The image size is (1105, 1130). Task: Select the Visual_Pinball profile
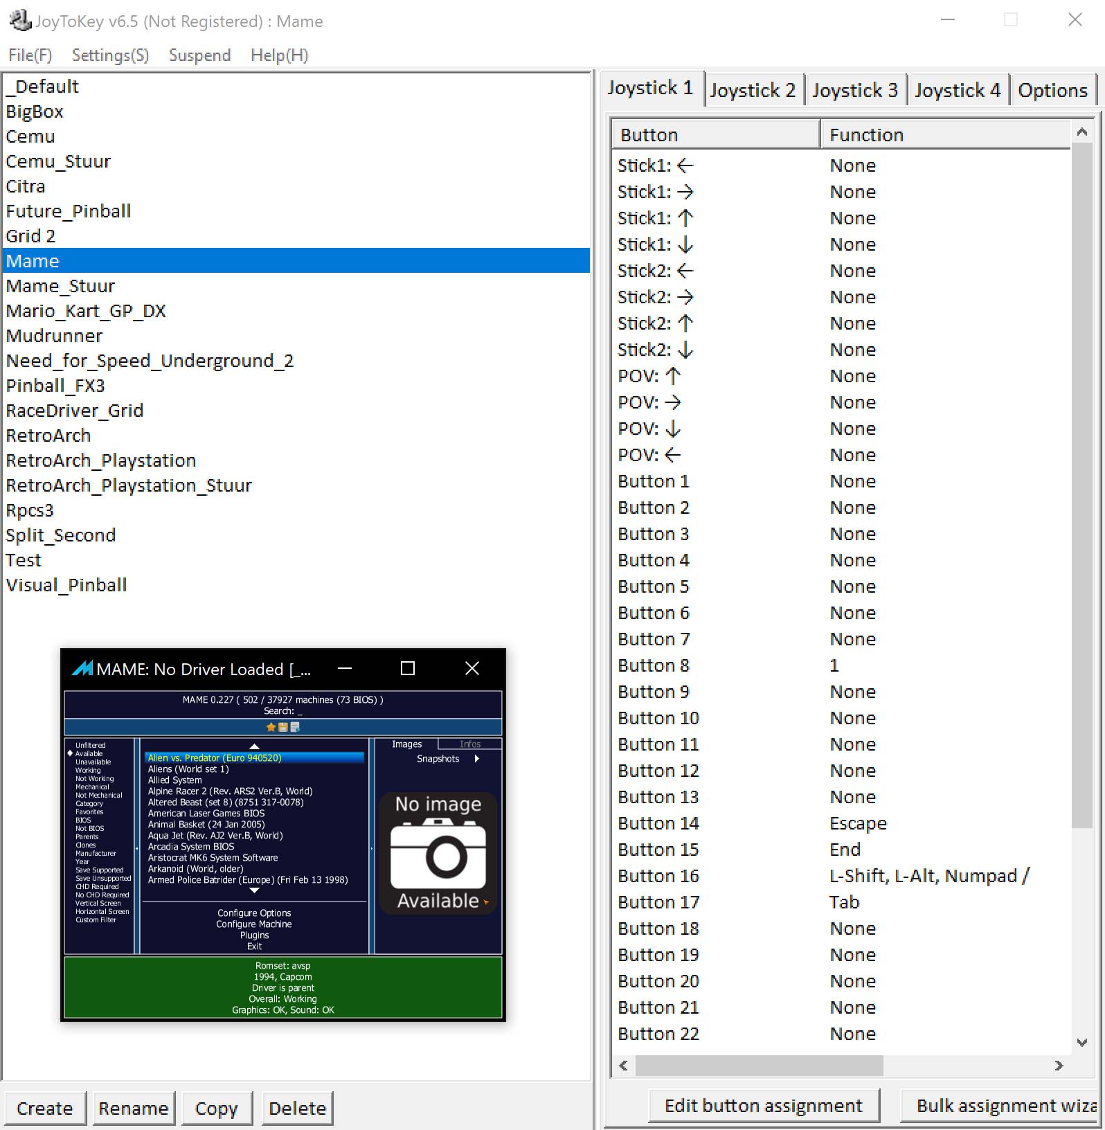(296, 585)
